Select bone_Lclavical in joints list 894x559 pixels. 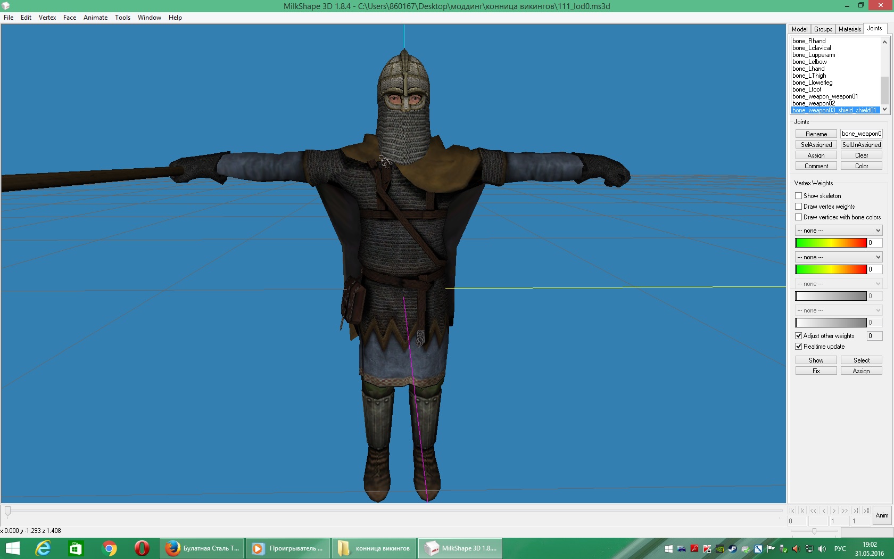835,48
